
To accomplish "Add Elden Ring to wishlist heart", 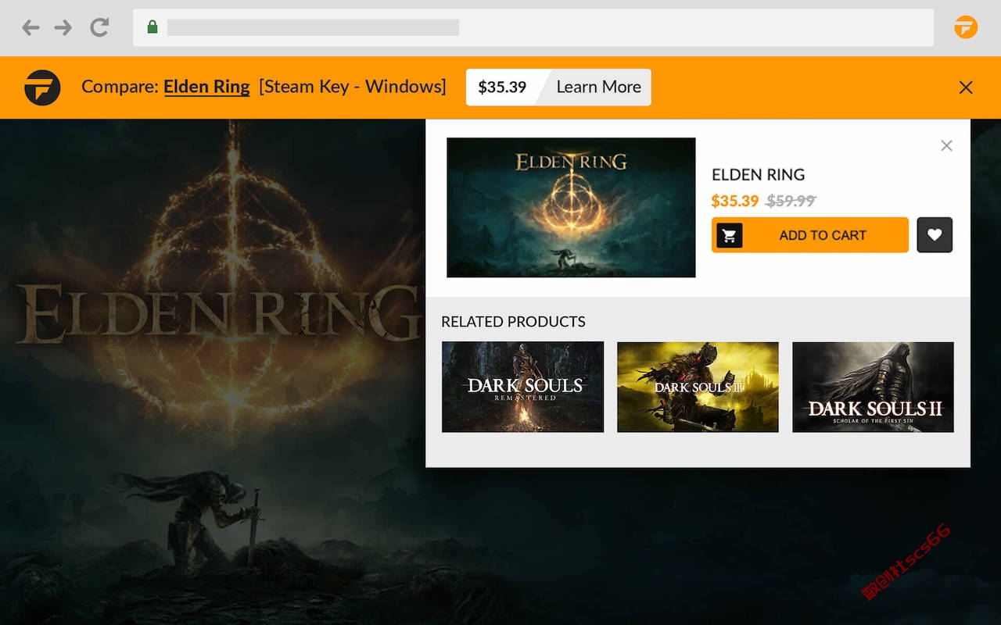I will tap(935, 235).
